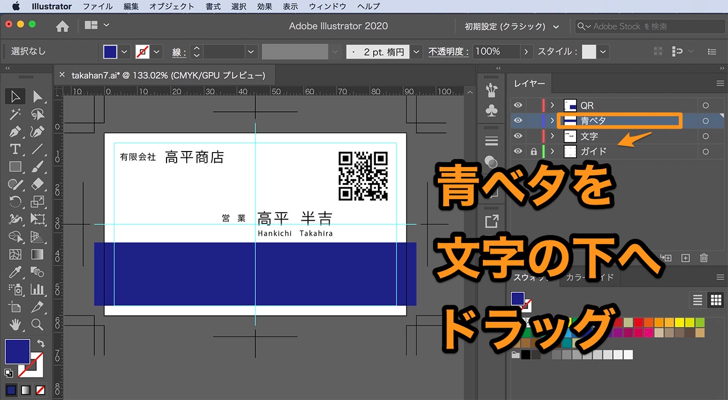Unlock the ガイド layer lock icon

pyautogui.click(x=534, y=152)
